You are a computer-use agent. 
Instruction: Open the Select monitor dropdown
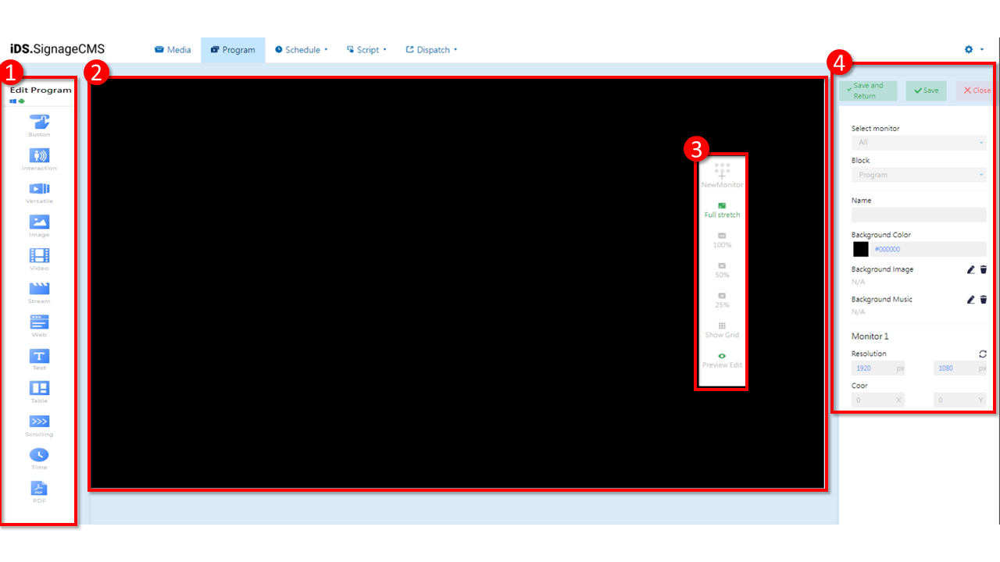[x=919, y=143]
